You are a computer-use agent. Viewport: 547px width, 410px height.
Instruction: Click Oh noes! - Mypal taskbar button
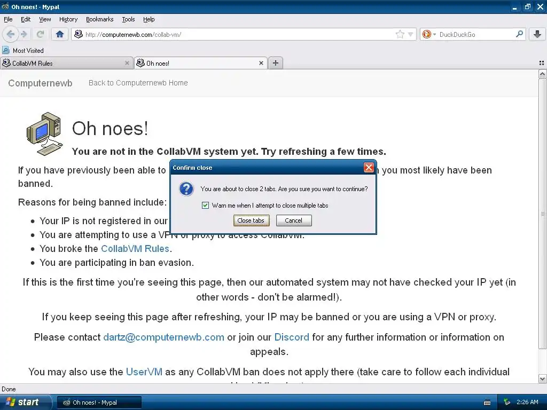(99, 403)
